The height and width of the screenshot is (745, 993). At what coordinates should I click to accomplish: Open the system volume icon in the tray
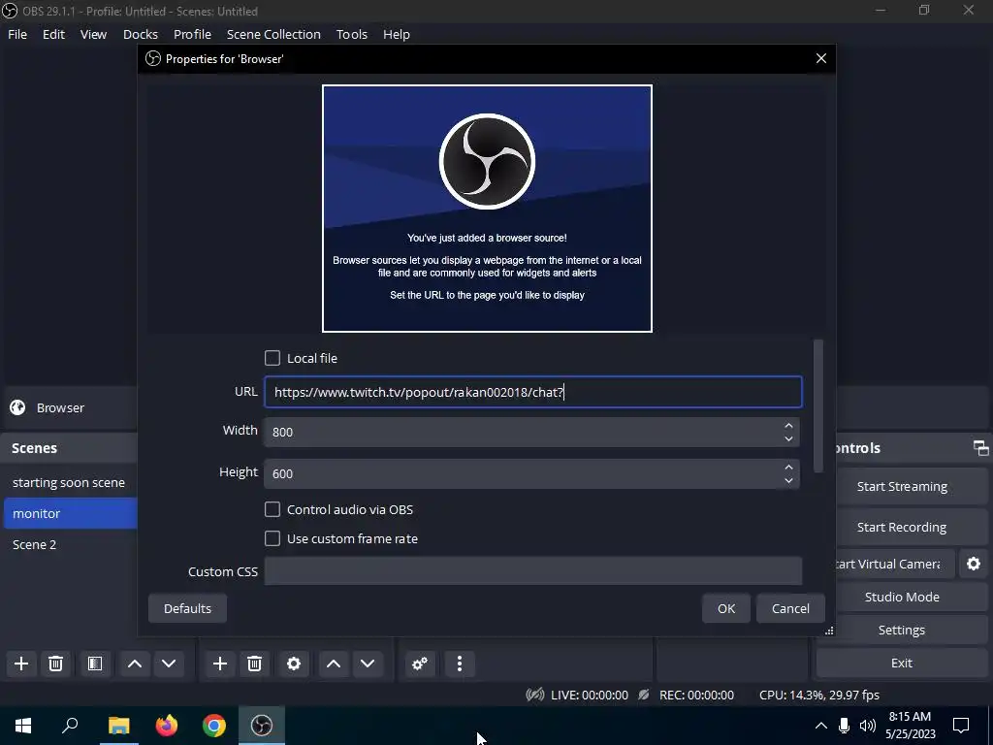click(868, 726)
